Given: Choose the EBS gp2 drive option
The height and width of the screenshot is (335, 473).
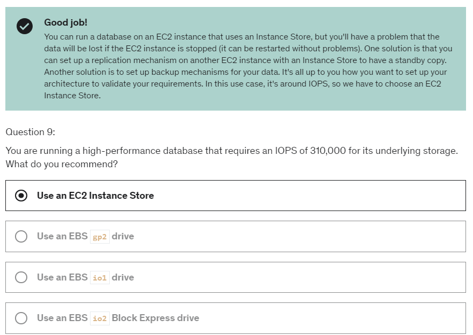Looking at the screenshot, I should (21, 236).
